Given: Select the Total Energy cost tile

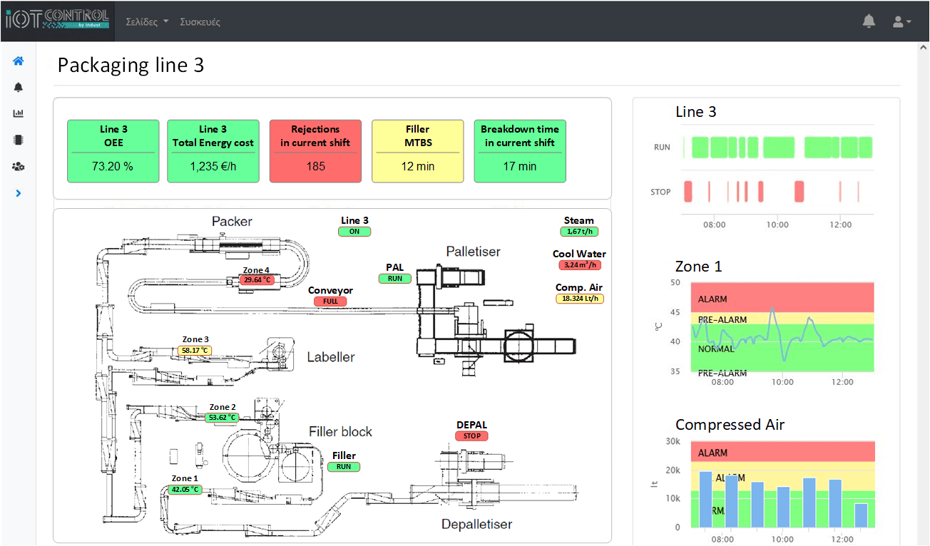Looking at the screenshot, I should (x=213, y=151).
